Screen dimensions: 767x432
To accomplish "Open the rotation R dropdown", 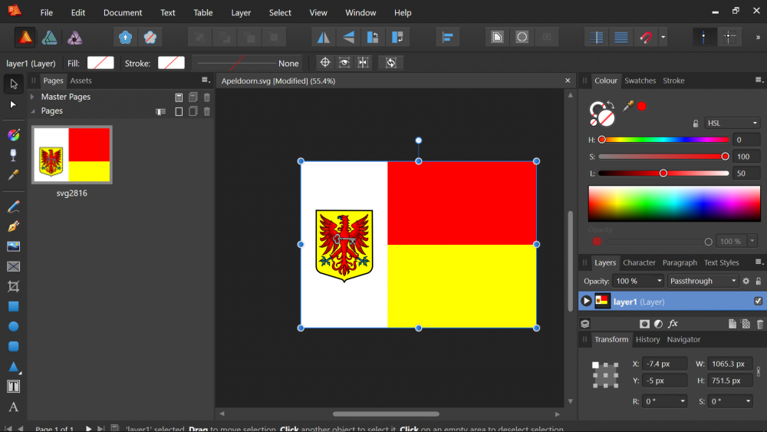I will click(683, 401).
